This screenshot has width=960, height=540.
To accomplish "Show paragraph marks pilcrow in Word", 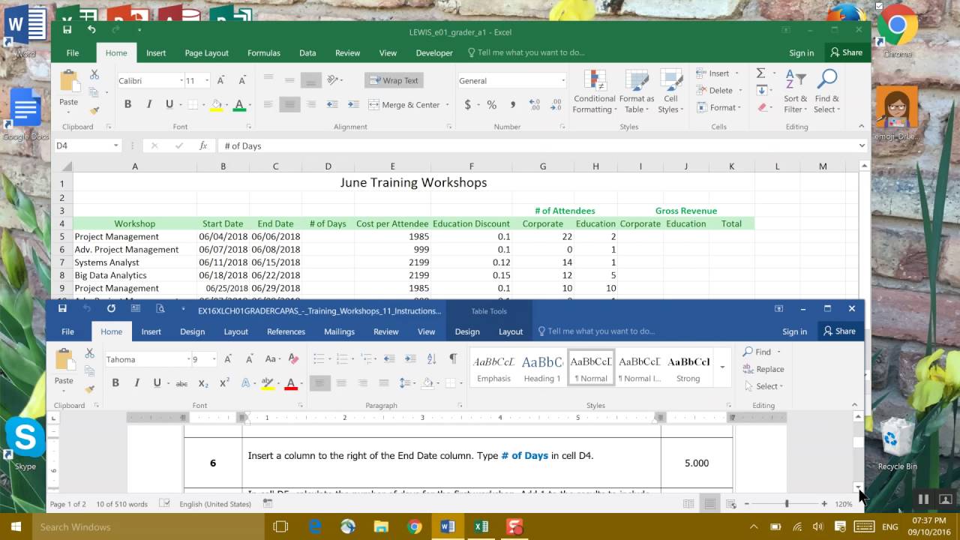I will [453, 358].
